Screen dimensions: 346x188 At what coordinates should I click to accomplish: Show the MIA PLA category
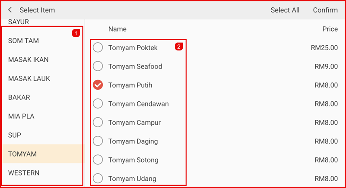pos(21,116)
